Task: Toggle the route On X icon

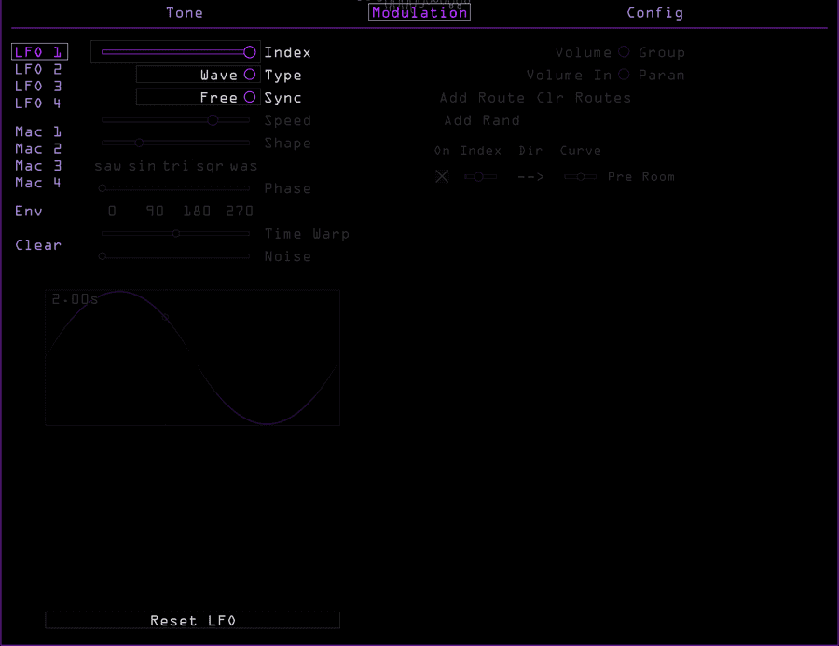Action: (442, 176)
